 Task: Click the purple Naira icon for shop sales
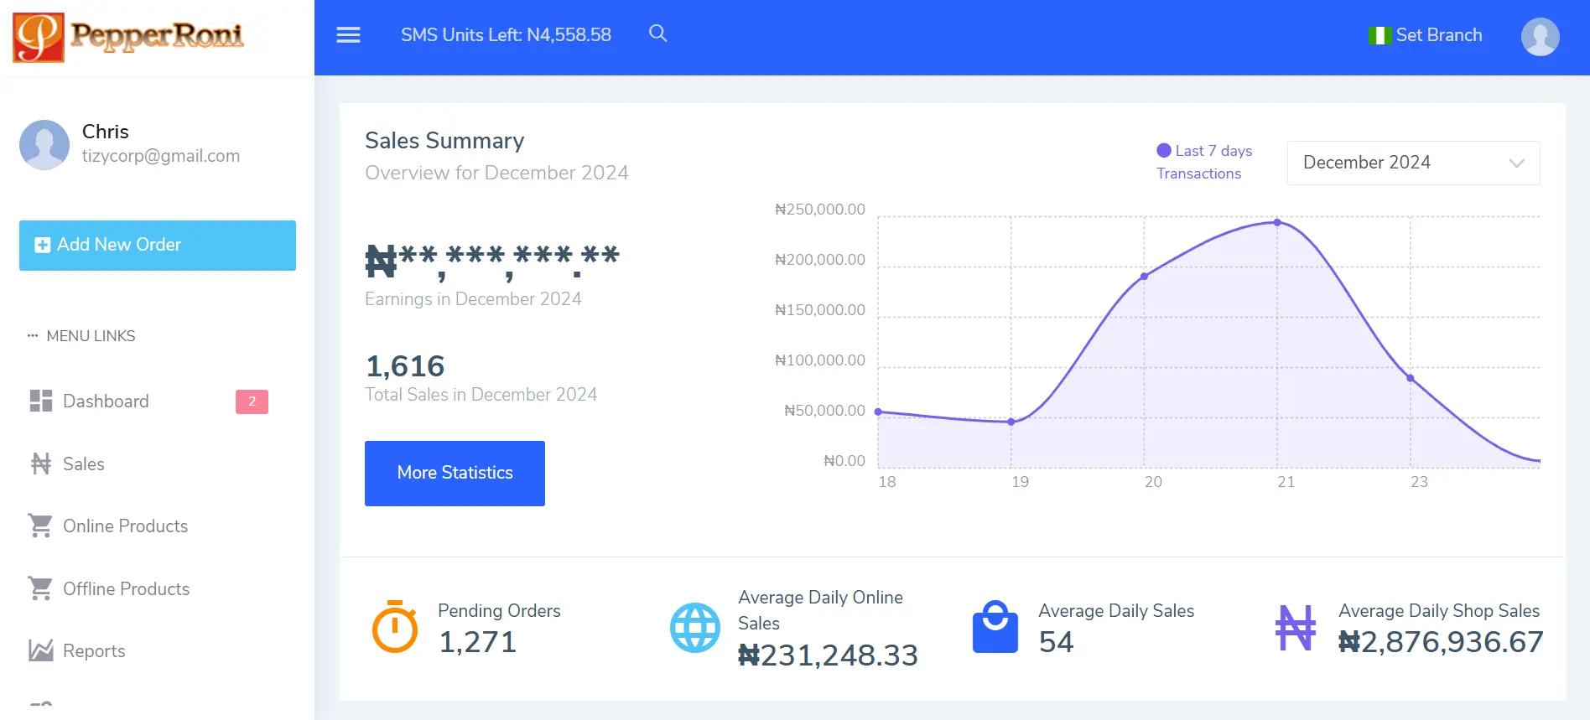pyautogui.click(x=1295, y=627)
